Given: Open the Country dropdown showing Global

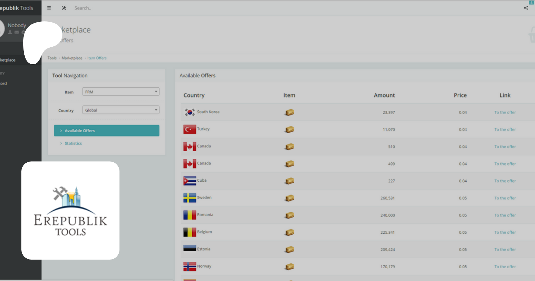Looking at the screenshot, I should 121,110.
